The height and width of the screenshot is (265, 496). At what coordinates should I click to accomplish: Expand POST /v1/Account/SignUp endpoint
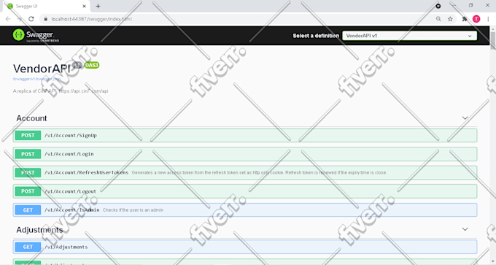click(x=245, y=135)
